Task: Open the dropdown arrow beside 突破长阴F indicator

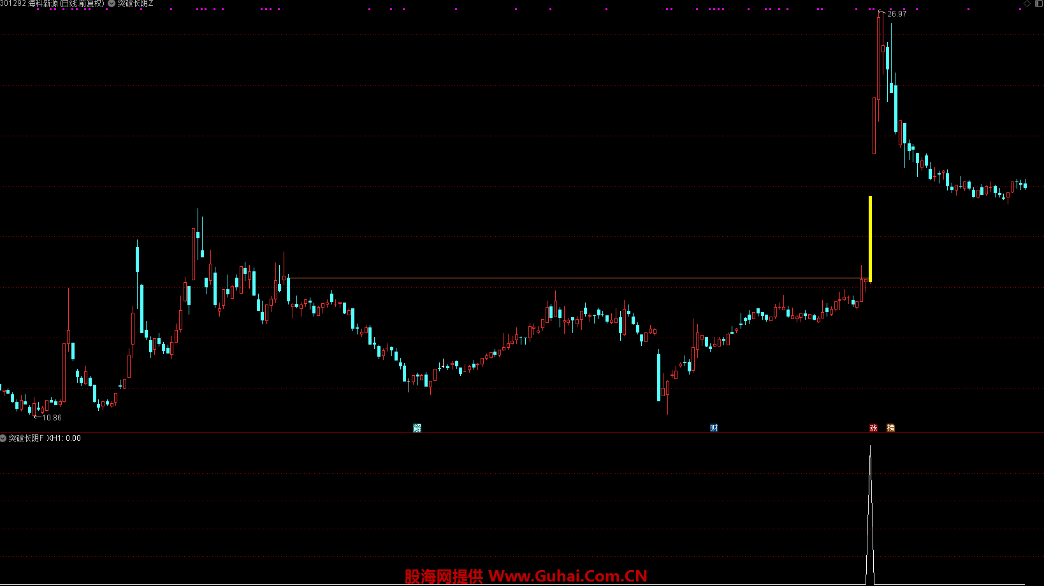Action: point(3,438)
